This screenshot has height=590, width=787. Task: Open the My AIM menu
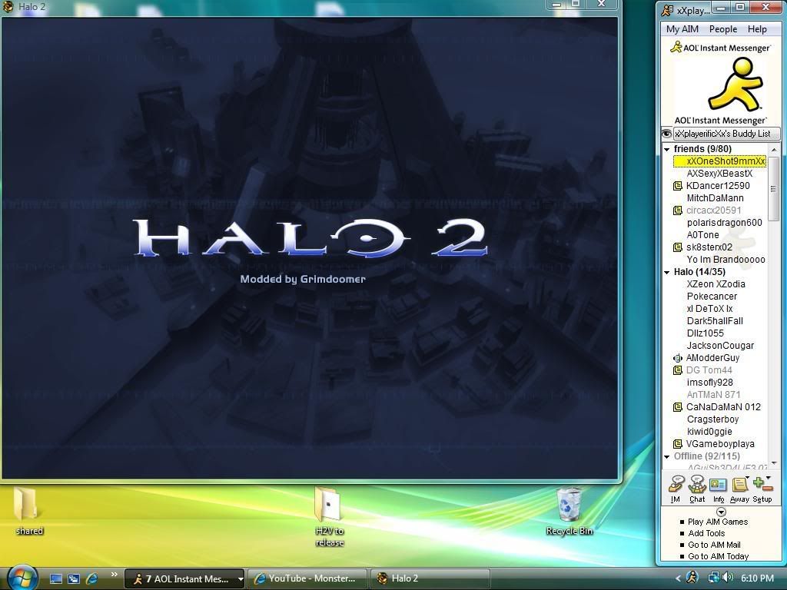click(x=682, y=29)
